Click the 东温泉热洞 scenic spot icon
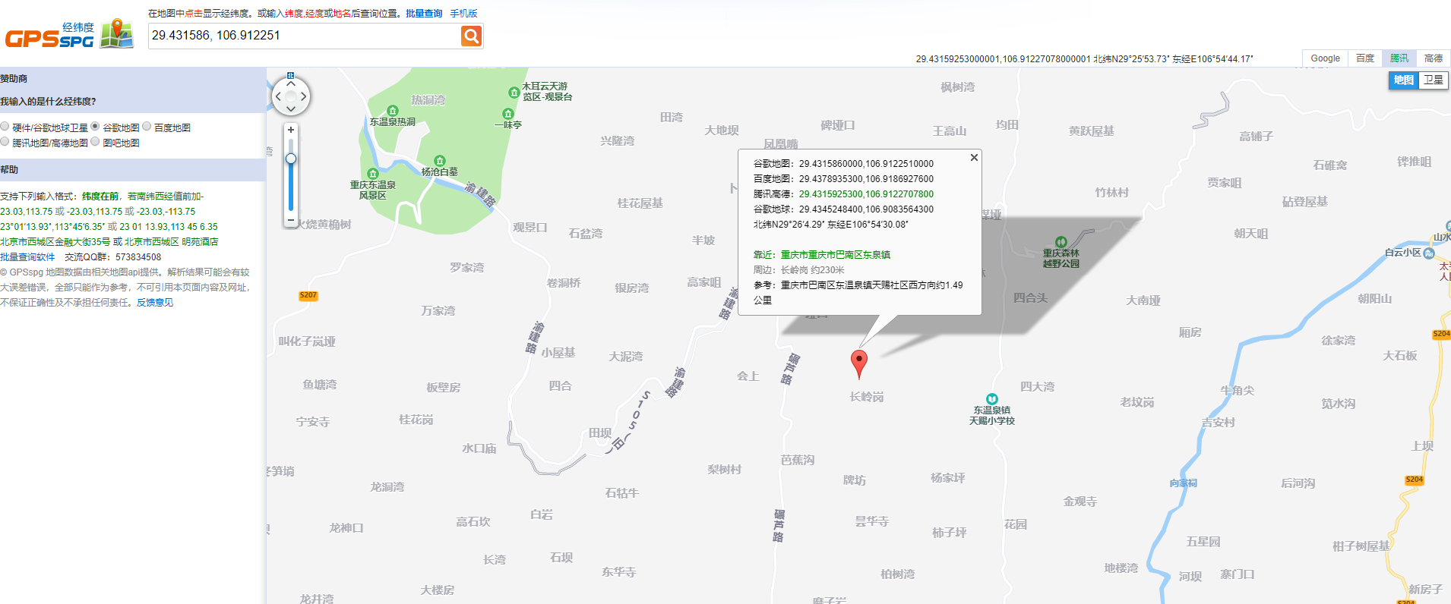Screen dimensions: 1451x604 393,111
